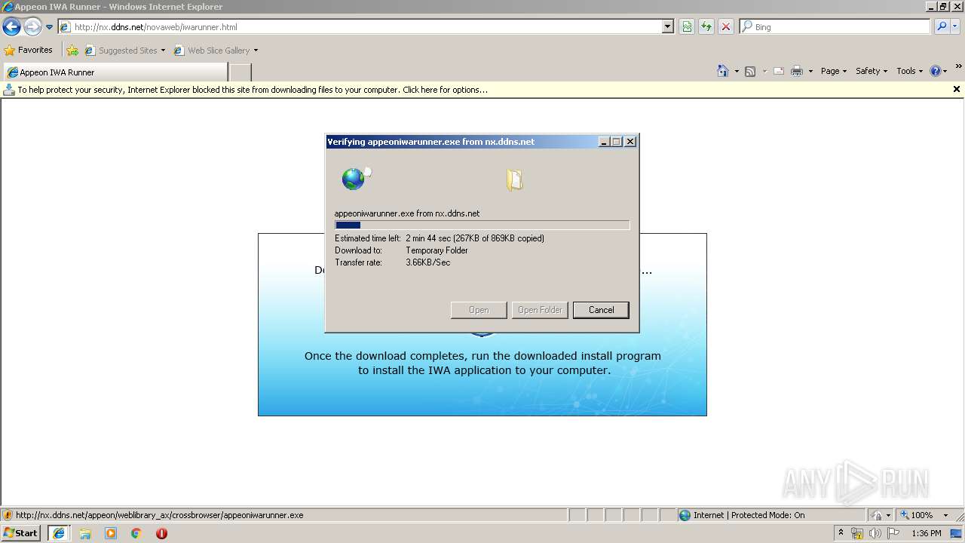
Task: Click the network tray icon
Action: [857, 533]
